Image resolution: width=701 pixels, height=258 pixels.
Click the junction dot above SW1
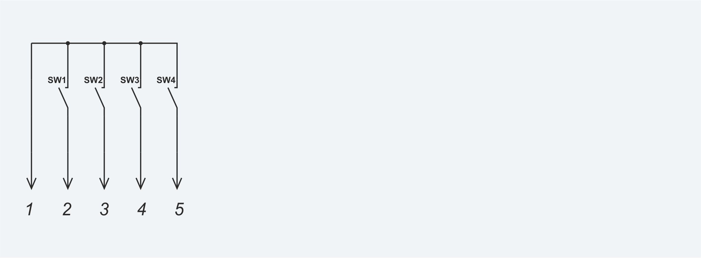(68, 43)
